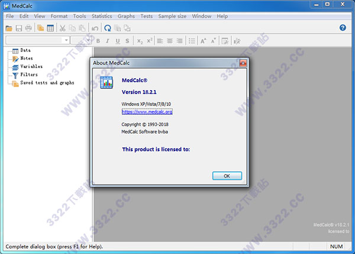Click the NUM status bar indicator
Viewport: 355px width, 254px height.
(x=336, y=246)
